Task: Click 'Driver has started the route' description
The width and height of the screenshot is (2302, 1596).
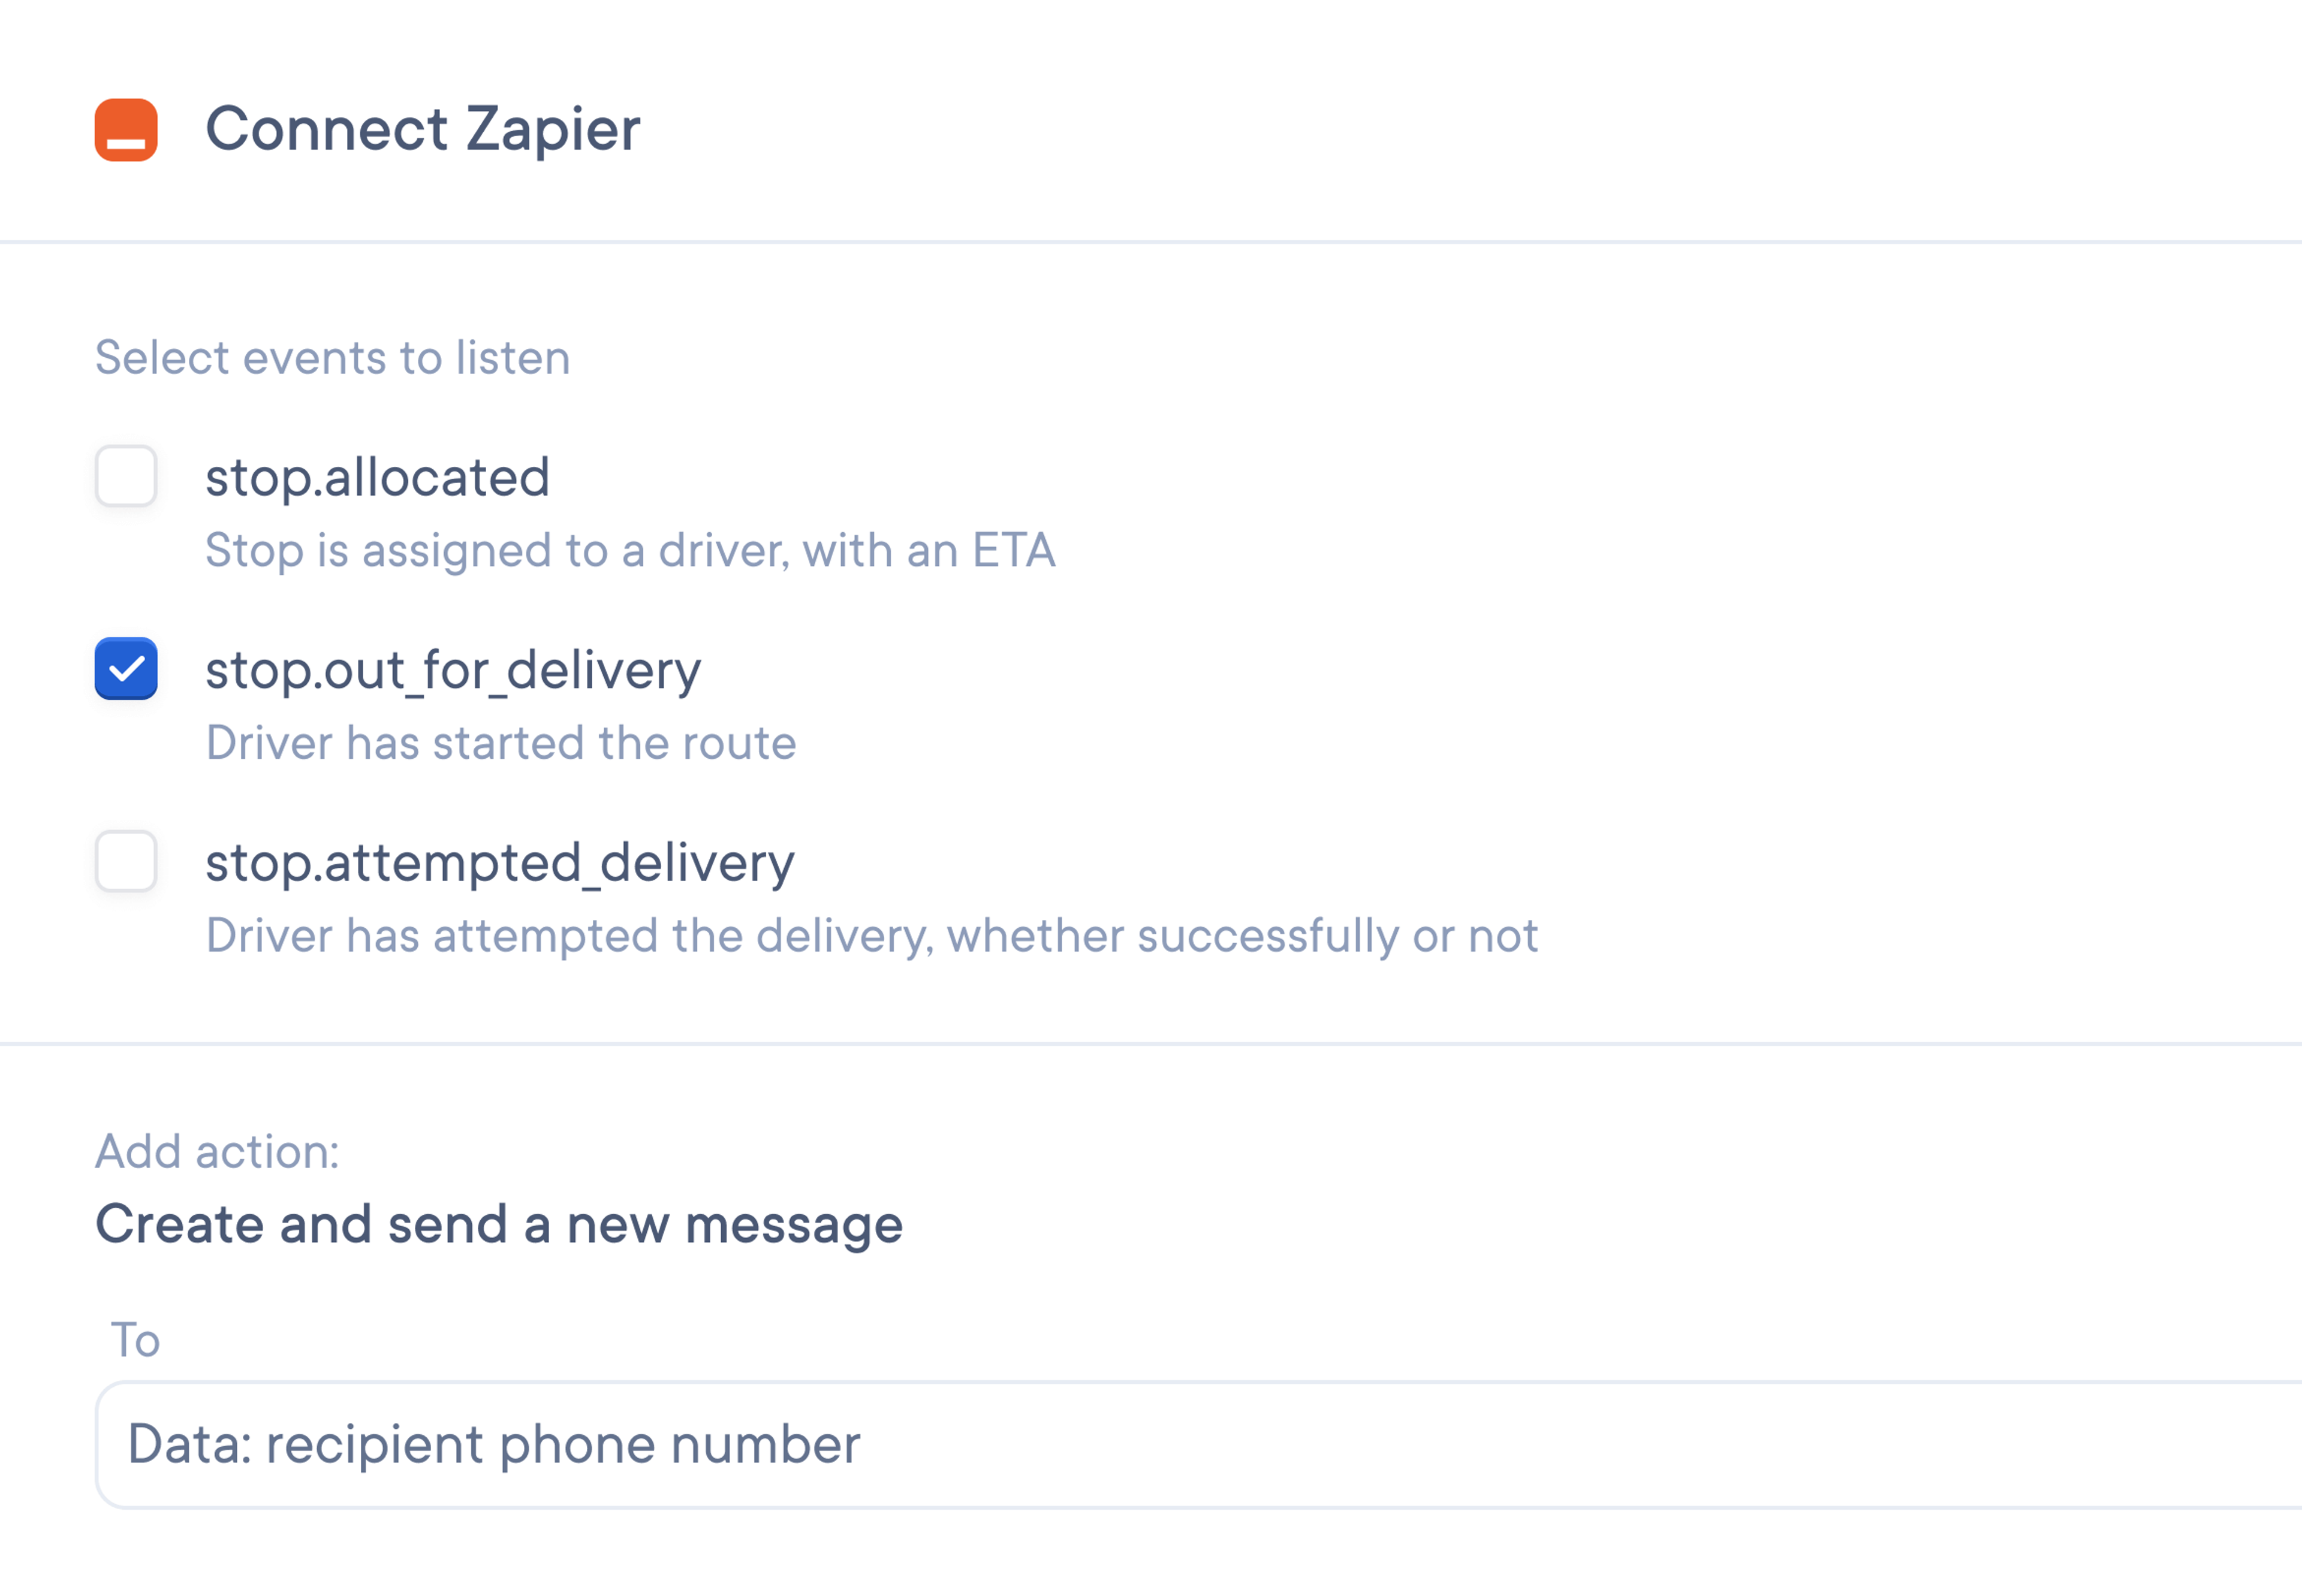Action: pyautogui.click(x=501, y=742)
